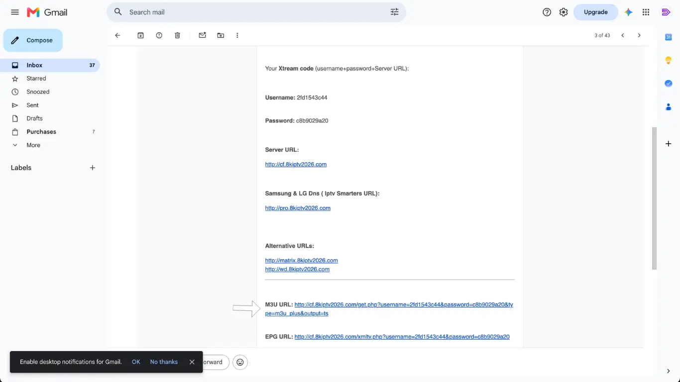680x382 pixels.
Task: Add an emoji reaction
Action: tap(240, 362)
